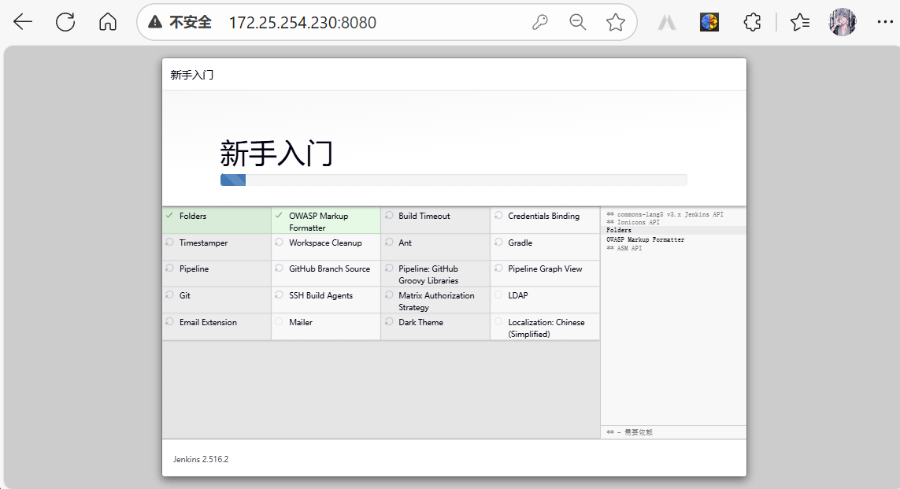Select Pipeline: GitHub Groovy Libraries text
900x489 pixels.
[x=429, y=275]
